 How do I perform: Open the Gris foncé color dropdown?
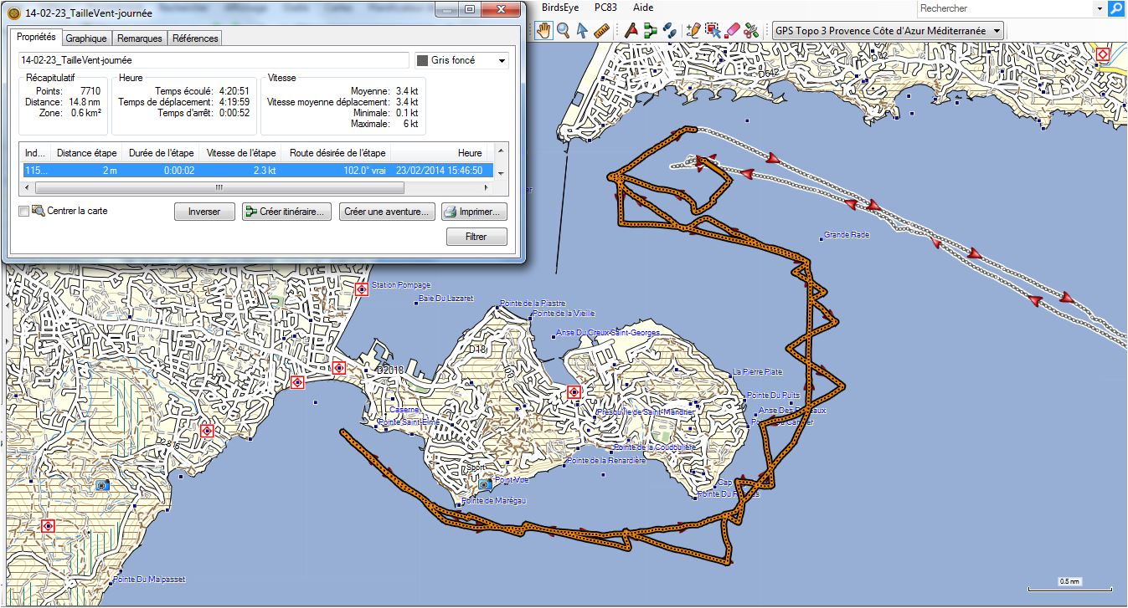point(502,60)
